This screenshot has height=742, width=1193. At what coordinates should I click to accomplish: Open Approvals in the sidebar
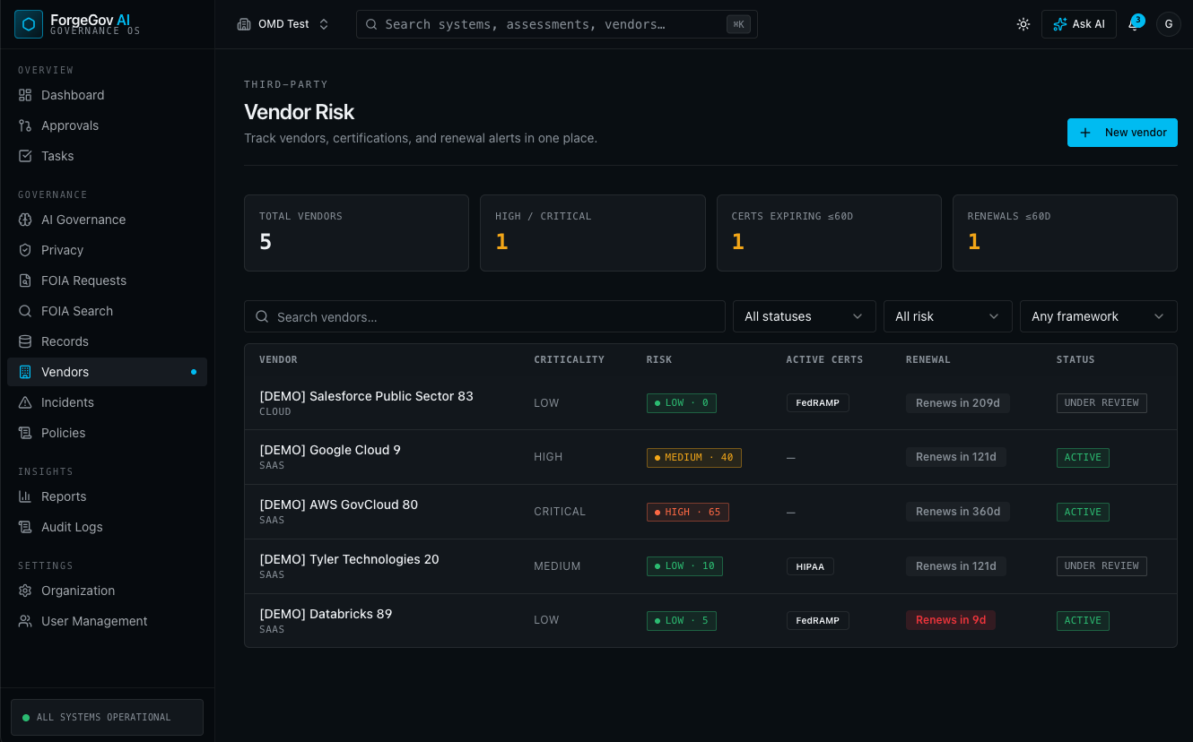coord(107,125)
